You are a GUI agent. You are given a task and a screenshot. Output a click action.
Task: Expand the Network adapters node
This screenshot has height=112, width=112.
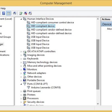pos(21,73)
